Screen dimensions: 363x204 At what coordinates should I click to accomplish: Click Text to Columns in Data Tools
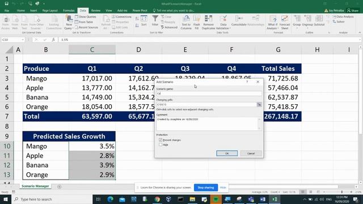[x=186, y=22]
